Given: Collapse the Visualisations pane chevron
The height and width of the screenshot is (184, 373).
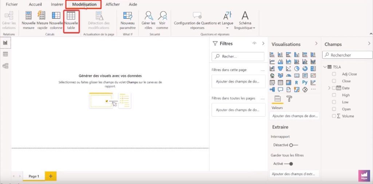Looking at the screenshot, I should 316,43.
